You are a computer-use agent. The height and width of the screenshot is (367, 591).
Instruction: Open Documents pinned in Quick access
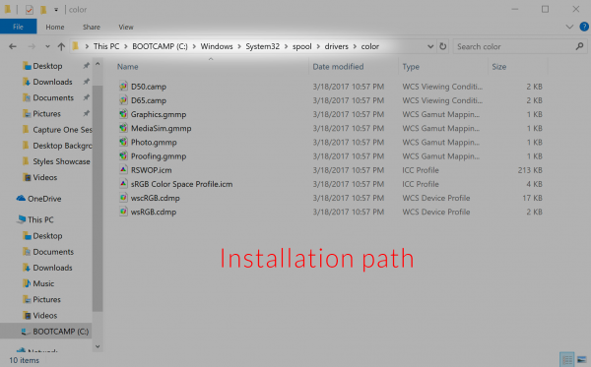(53, 97)
